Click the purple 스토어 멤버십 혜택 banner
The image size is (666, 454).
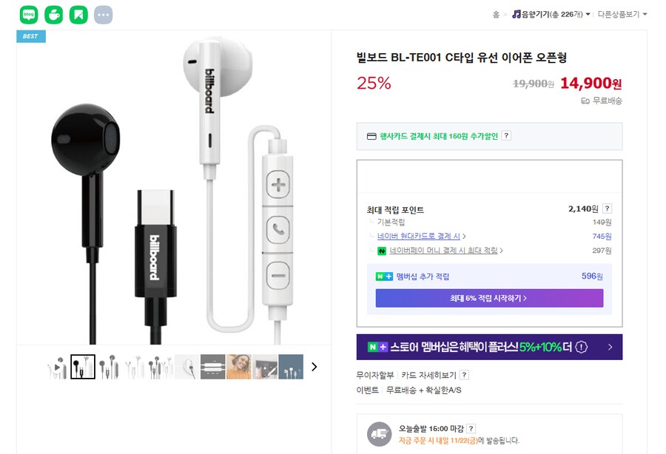pos(489,346)
